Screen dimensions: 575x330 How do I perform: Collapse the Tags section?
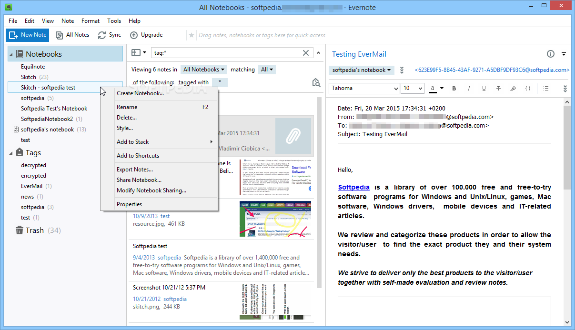[11, 153]
